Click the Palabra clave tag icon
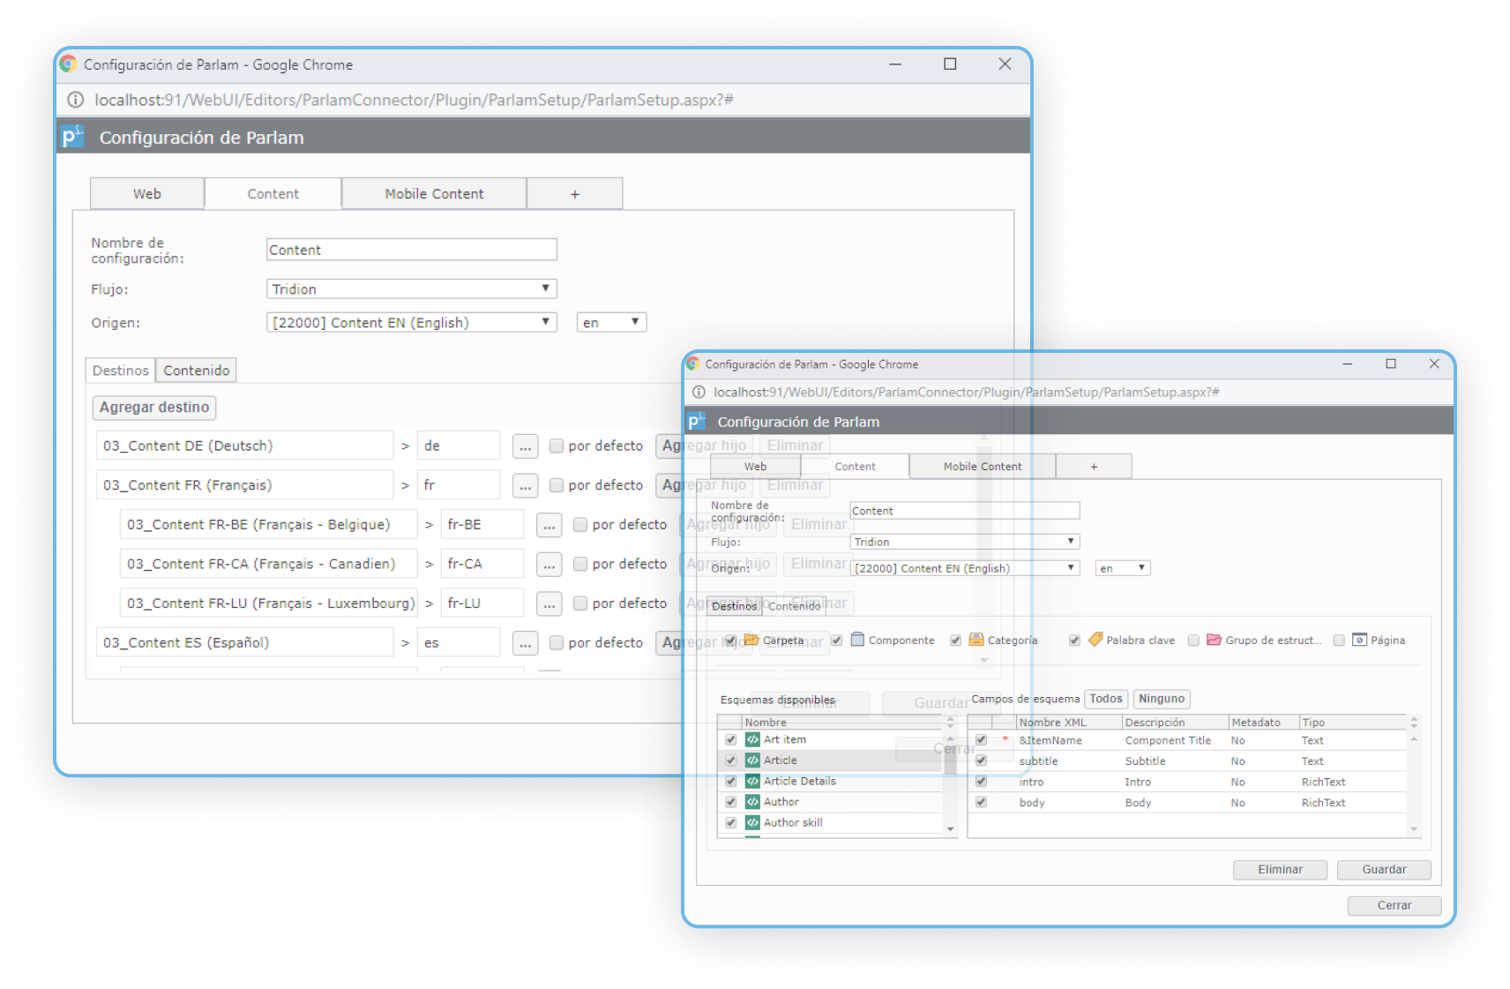This screenshot has height=989, width=1510. pyautogui.click(x=1095, y=639)
